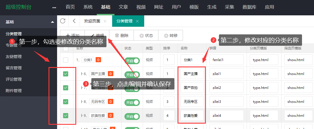Image resolution: width=314 pixels, height=129 pixels.
Task: Open the 生成 top menu
Action: [212, 7]
